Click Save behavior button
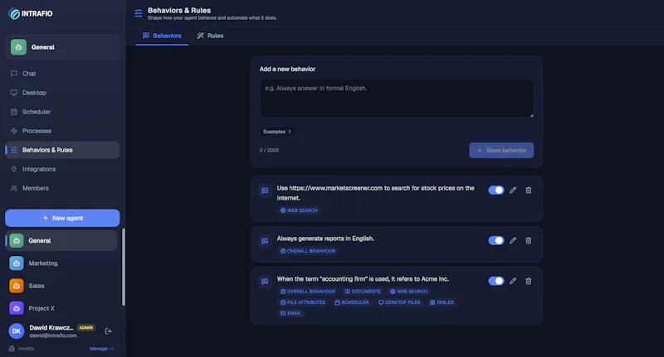 (x=501, y=151)
